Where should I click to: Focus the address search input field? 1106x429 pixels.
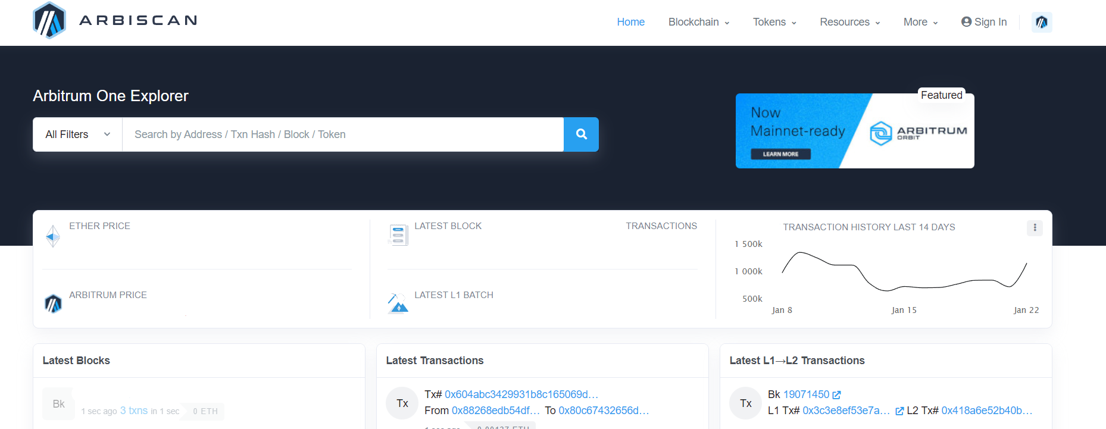tap(343, 134)
